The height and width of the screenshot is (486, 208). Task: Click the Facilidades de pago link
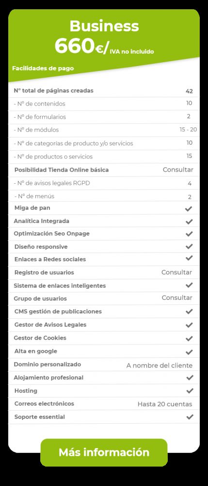(43, 68)
